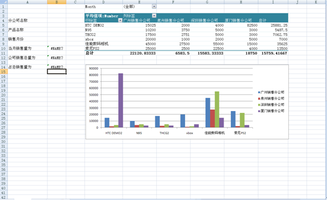Image resolution: width=327 pixels, height=200 pixels.
Task: Select column I via its header
Action: click(x=273, y=2)
